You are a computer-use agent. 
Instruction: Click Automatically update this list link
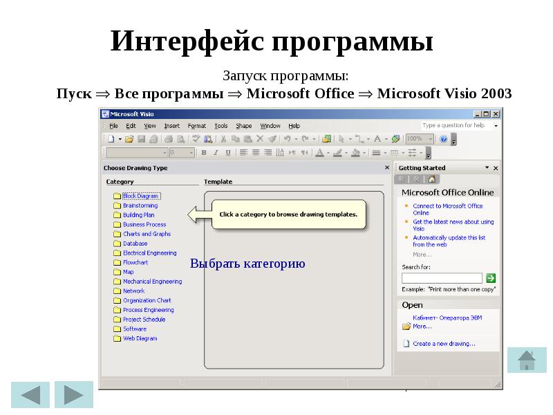click(449, 241)
